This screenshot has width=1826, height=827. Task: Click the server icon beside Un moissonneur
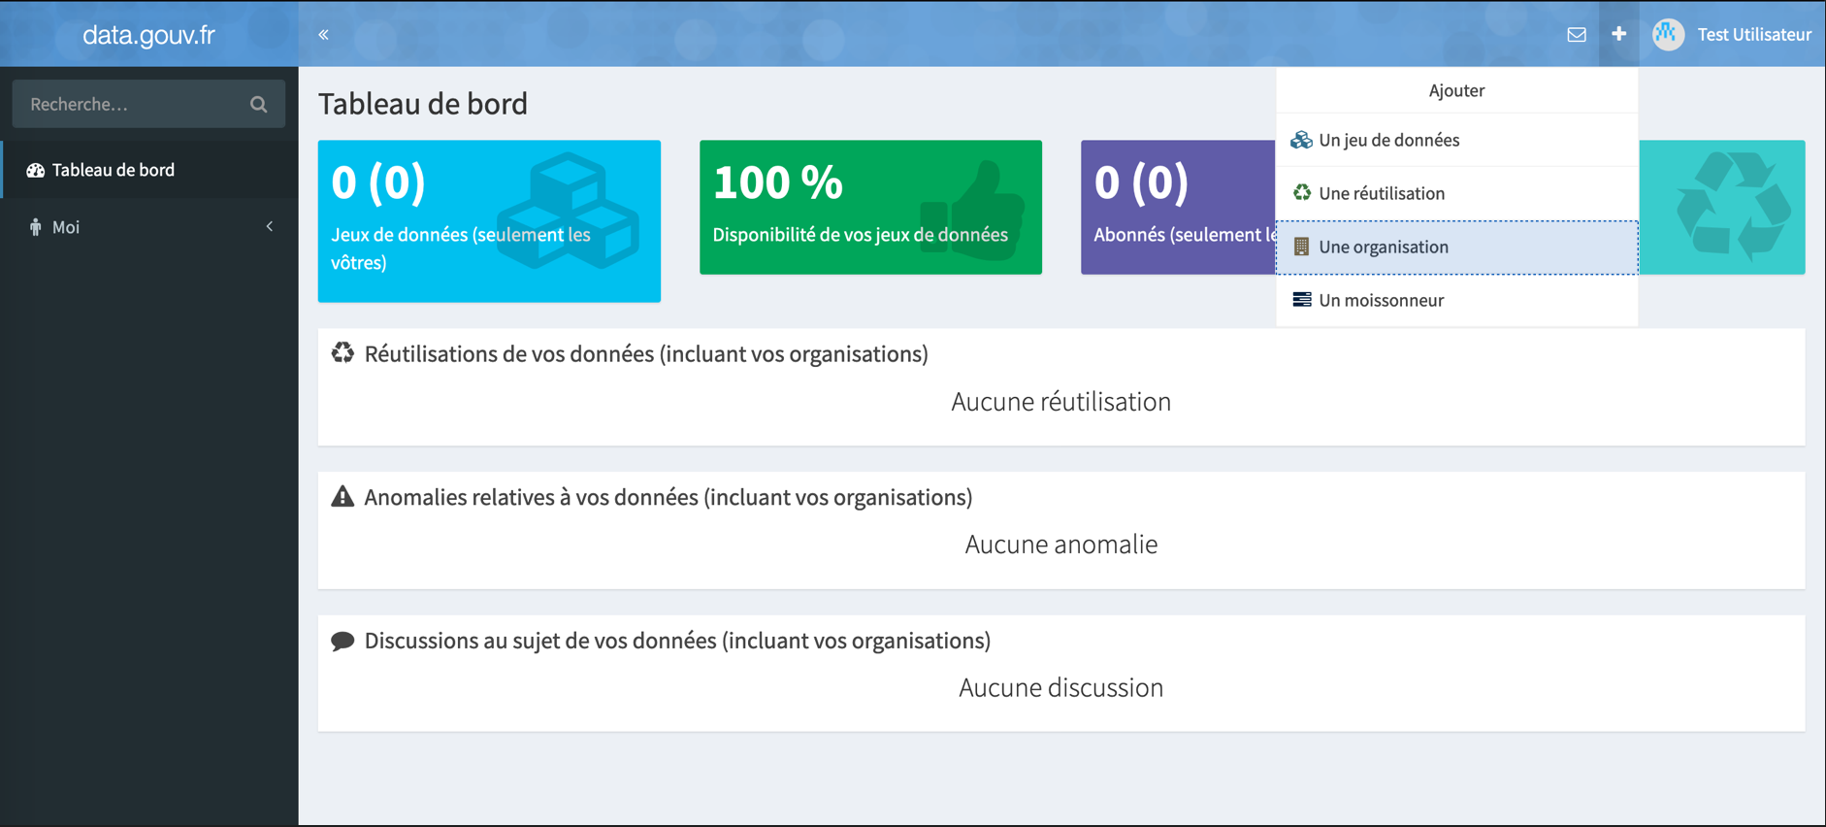[1302, 300]
